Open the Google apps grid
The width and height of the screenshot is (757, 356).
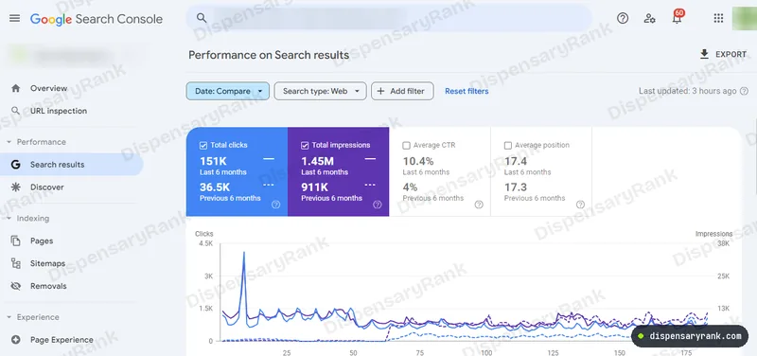coord(718,18)
